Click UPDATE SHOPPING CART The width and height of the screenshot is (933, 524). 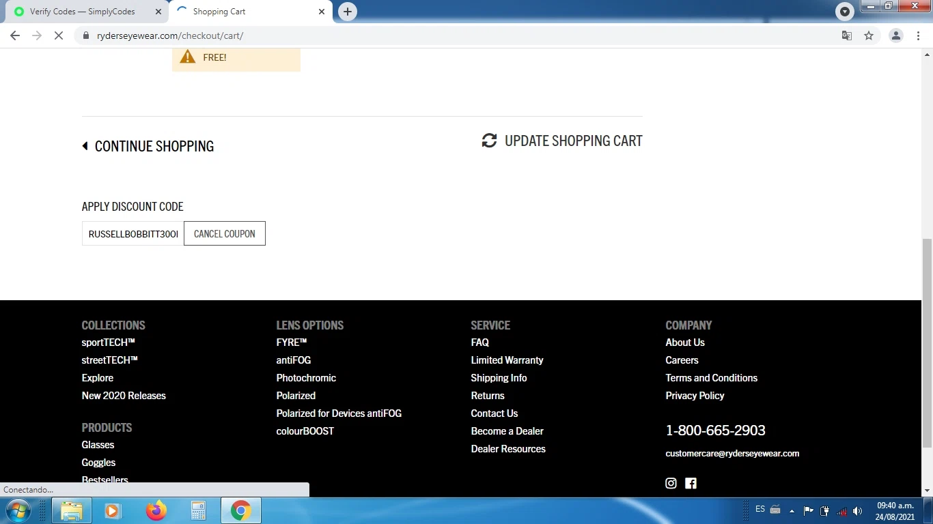(x=574, y=141)
